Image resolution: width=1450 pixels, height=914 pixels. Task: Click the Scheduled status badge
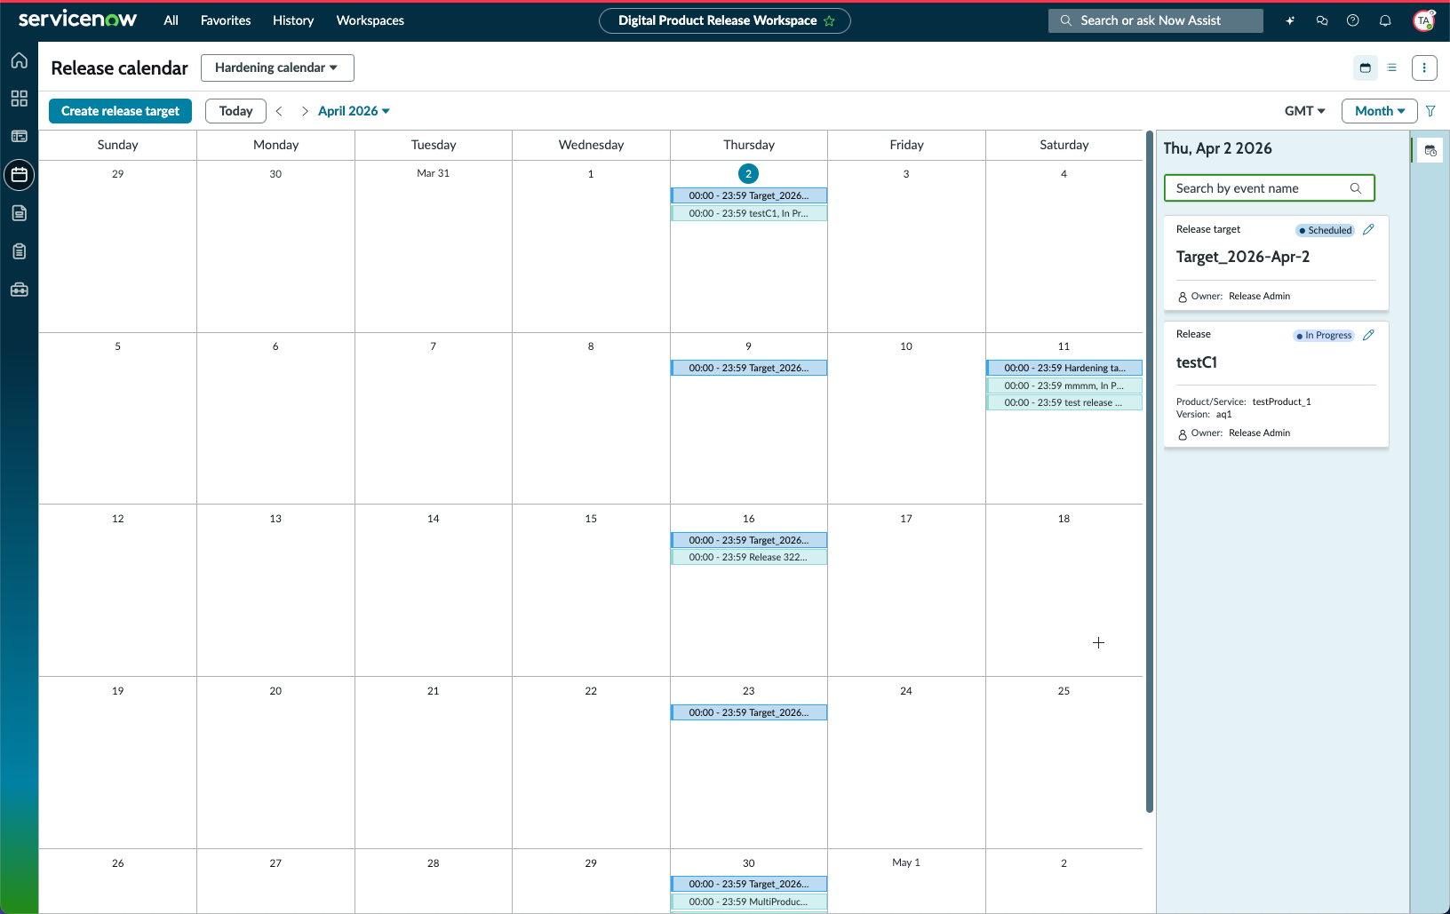click(1326, 230)
